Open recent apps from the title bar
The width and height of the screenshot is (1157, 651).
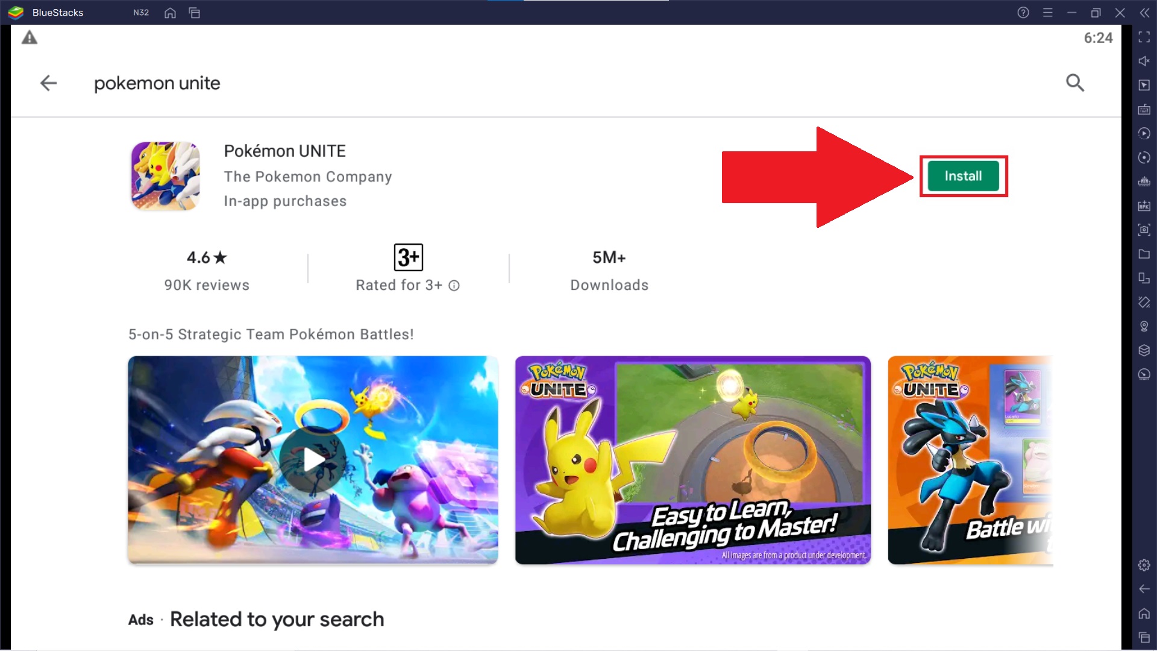click(x=194, y=13)
